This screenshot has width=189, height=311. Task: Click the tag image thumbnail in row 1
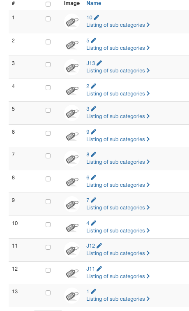72,22
